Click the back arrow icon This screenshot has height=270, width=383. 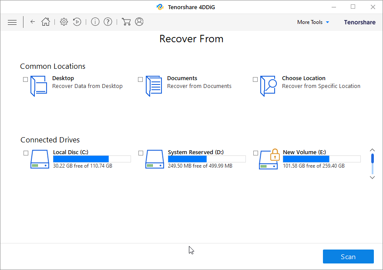(x=33, y=22)
